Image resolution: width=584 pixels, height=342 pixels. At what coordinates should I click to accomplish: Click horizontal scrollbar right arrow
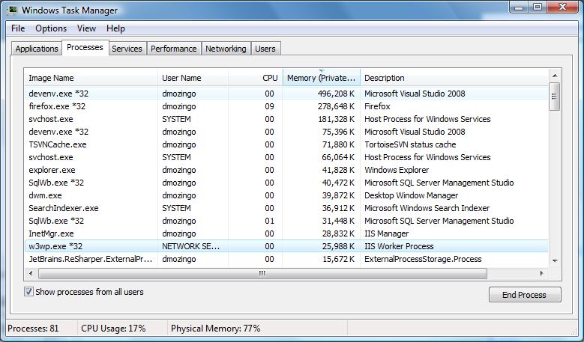pos(542,274)
